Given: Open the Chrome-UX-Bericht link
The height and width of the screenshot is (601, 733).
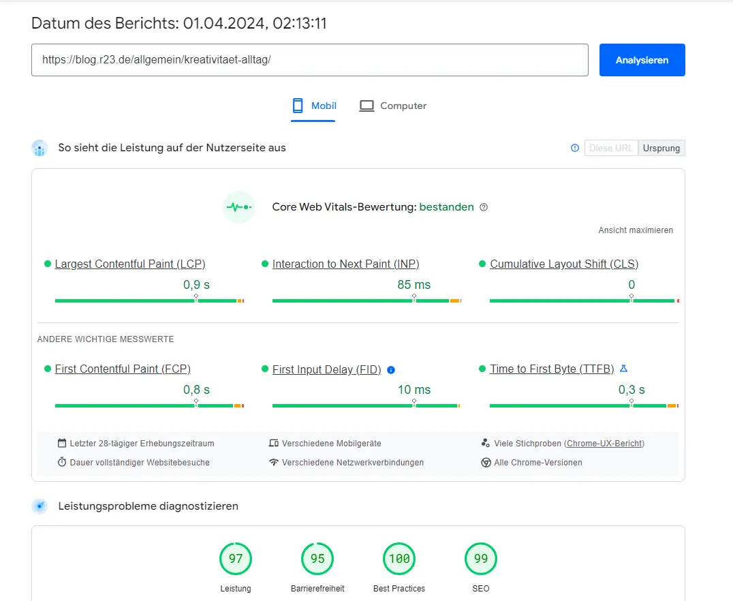Looking at the screenshot, I should [605, 444].
